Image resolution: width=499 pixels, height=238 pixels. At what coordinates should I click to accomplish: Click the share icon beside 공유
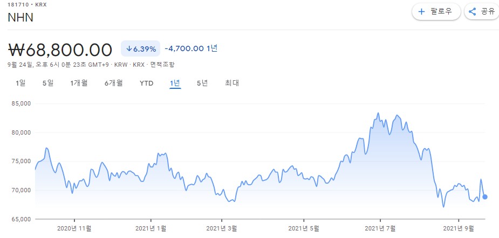click(x=472, y=12)
